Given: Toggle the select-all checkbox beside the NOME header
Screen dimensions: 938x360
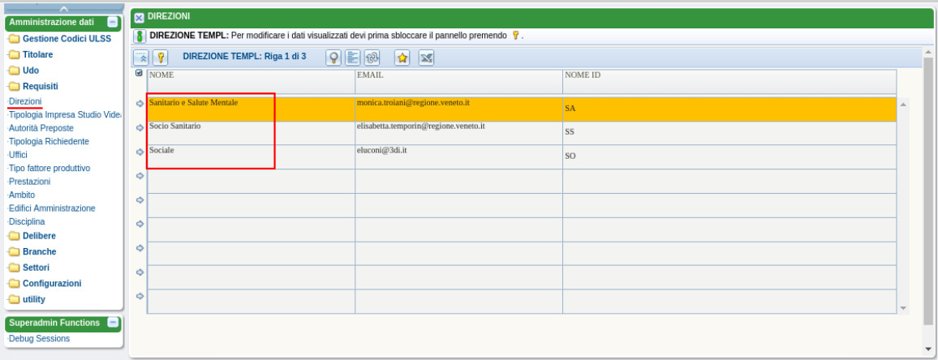Looking at the screenshot, I should point(139,73).
